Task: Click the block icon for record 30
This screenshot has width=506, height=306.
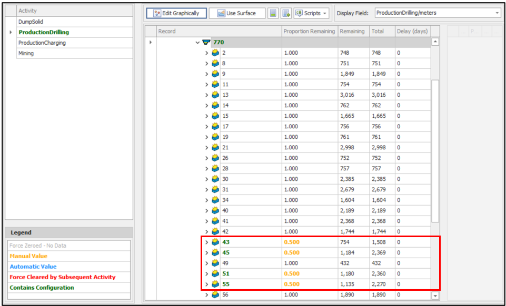Action: [x=215, y=179]
